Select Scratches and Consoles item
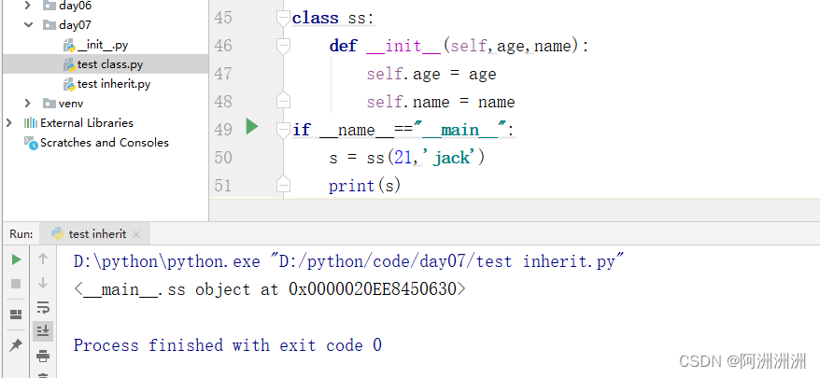Image resolution: width=820 pixels, height=378 pixels. (x=104, y=143)
